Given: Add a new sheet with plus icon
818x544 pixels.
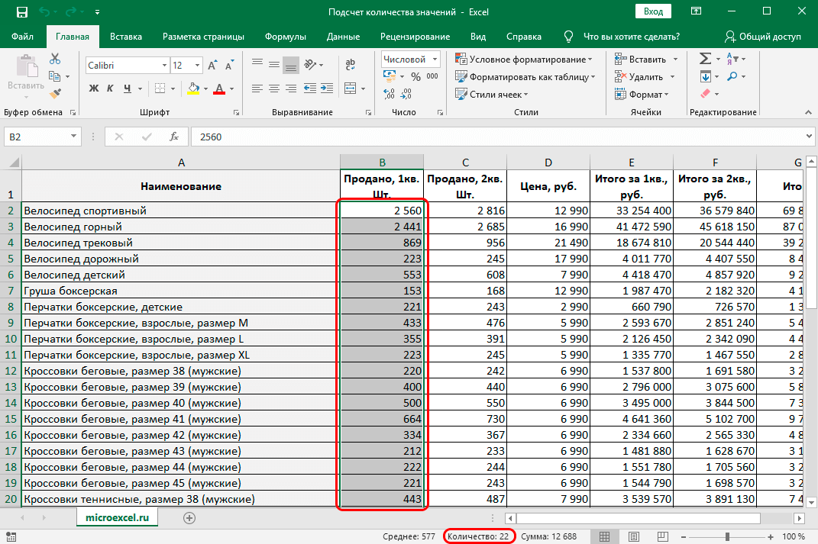Looking at the screenshot, I should click(x=189, y=517).
